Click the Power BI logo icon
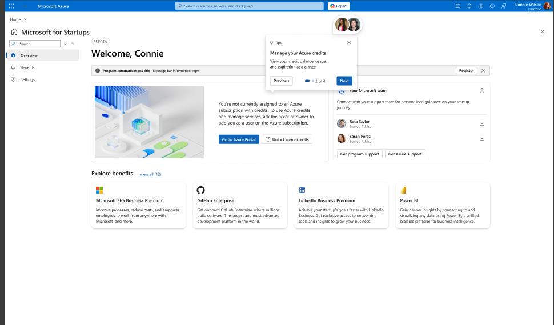The width and height of the screenshot is (554, 325). click(x=403, y=190)
